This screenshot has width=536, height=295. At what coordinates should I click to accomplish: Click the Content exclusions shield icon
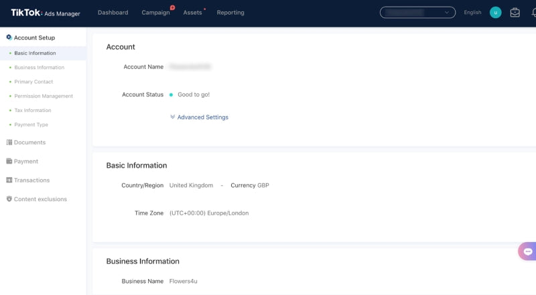(x=9, y=199)
